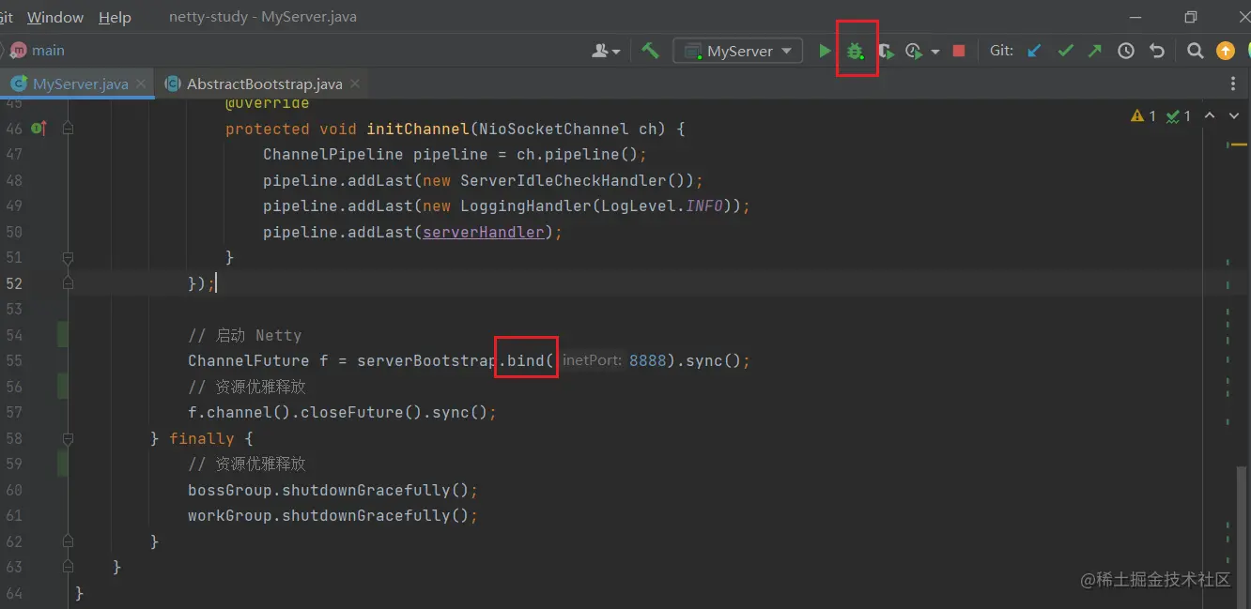This screenshot has width=1251, height=609.
Task: Click line number 55 in the gutter
Action: (x=13, y=360)
